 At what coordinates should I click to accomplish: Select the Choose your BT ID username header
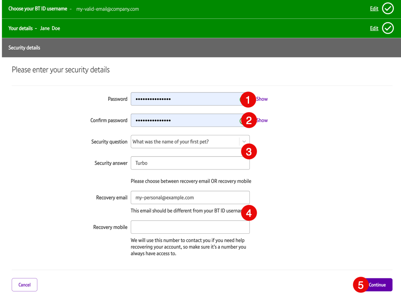click(x=201, y=9)
